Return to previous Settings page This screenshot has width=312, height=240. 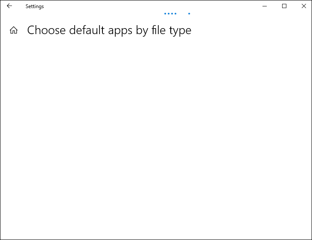click(9, 6)
